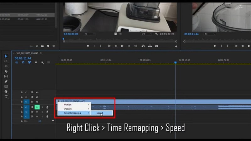The height and width of the screenshot is (141, 251).
Task: Enable voice-over record on A1 track
Action: click(x=47, y=107)
